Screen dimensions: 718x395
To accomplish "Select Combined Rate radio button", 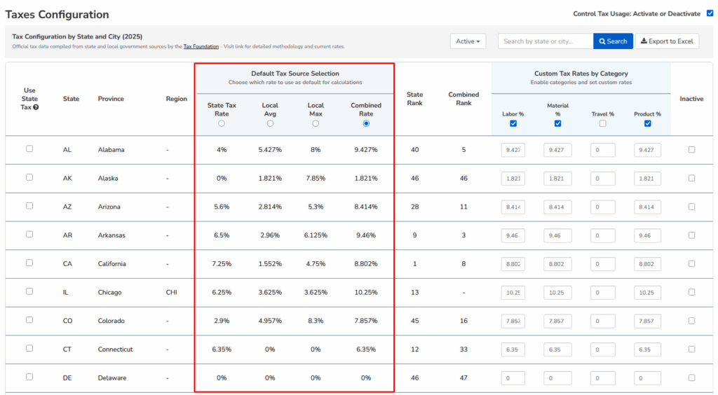I will 366,123.
